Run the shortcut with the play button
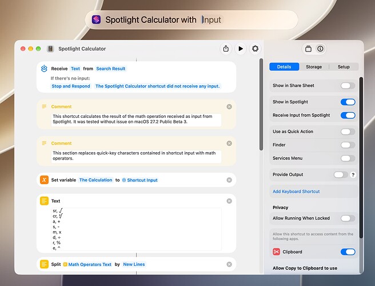 241,49
